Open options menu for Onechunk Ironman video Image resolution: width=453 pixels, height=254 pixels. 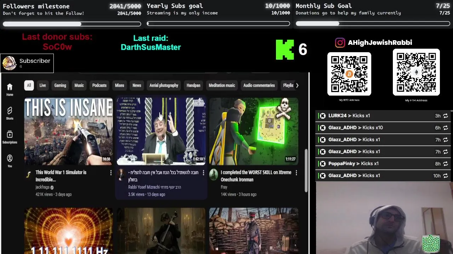[296, 173]
